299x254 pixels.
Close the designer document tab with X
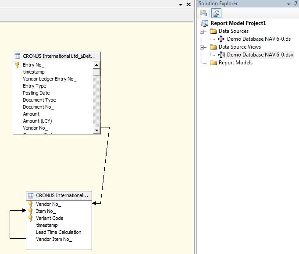[x=189, y=4]
